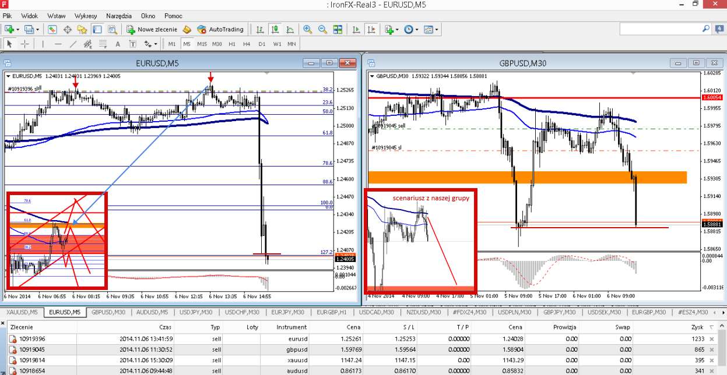Open the indicators list icon
Screen dimensions: 727x375
click(x=389, y=29)
